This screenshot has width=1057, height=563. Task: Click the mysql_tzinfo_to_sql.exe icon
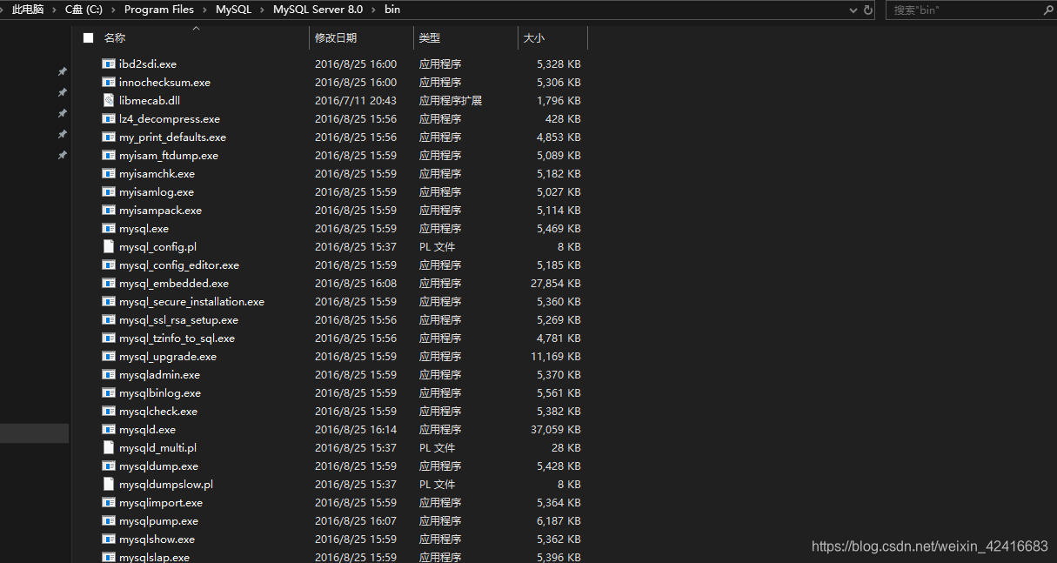[x=109, y=338]
